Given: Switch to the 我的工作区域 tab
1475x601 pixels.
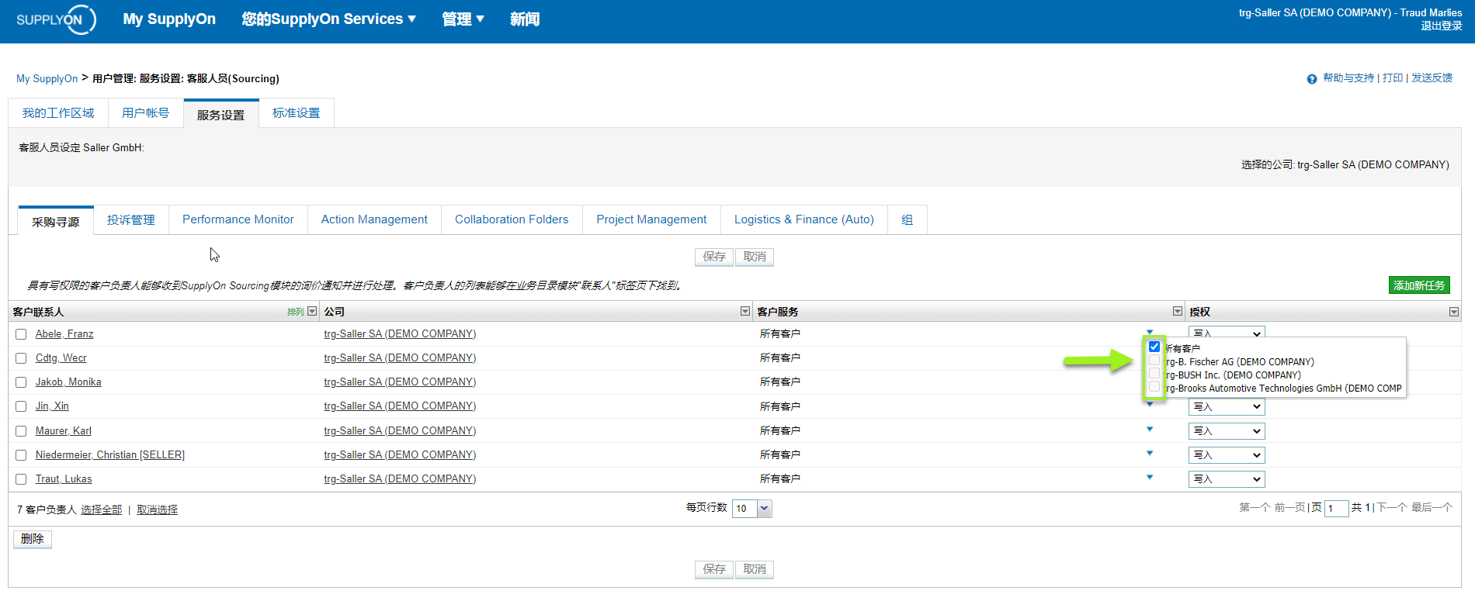Looking at the screenshot, I should pyautogui.click(x=58, y=113).
